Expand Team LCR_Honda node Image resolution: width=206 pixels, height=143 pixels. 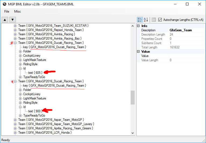point(15,133)
